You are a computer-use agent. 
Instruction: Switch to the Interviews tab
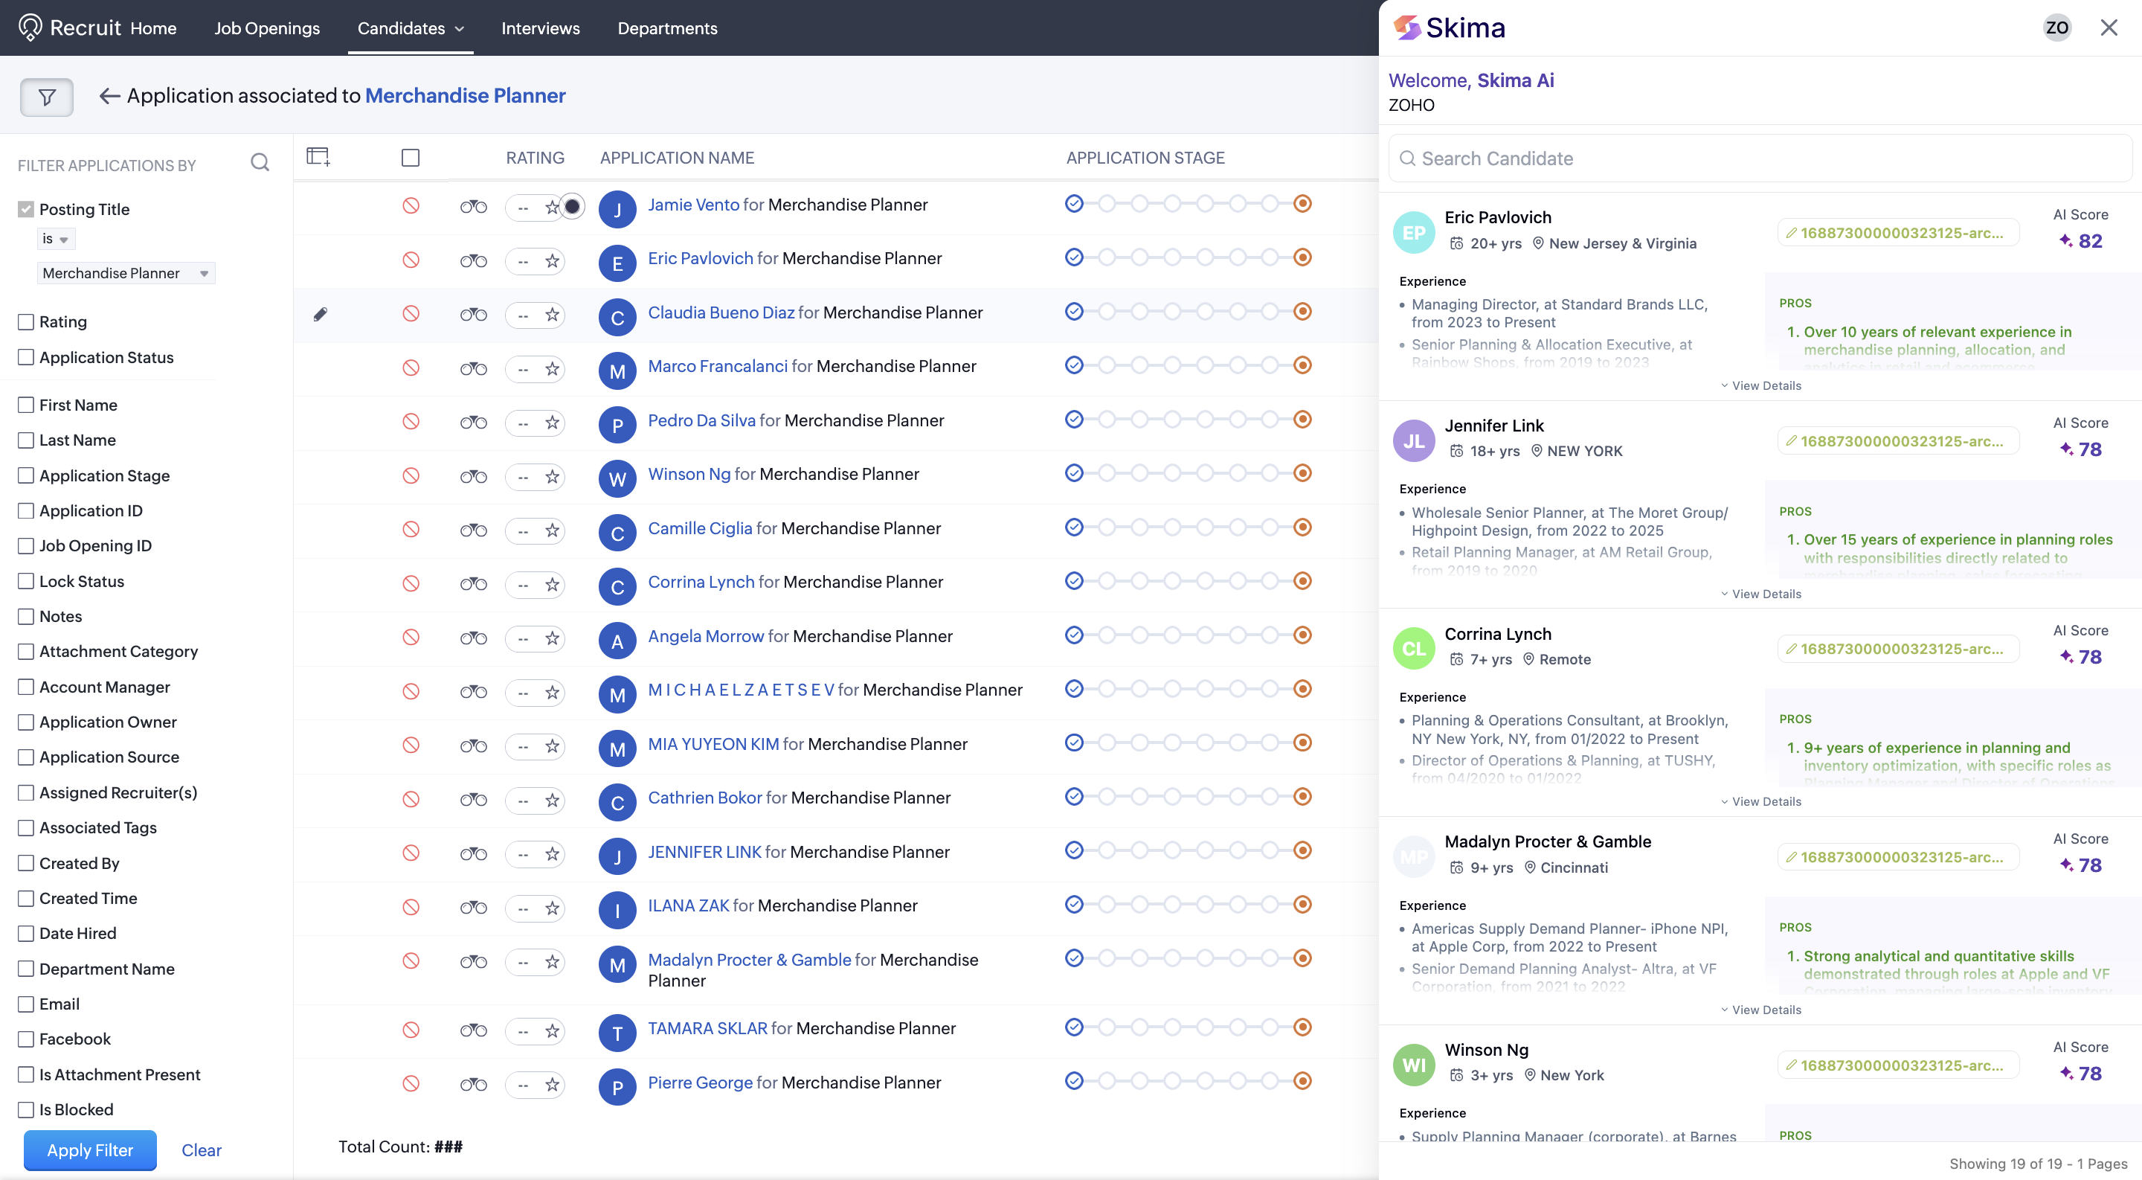(x=540, y=28)
